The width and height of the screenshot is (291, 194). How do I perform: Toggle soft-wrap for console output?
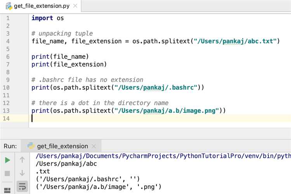pyautogui.click(x=22, y=186)
